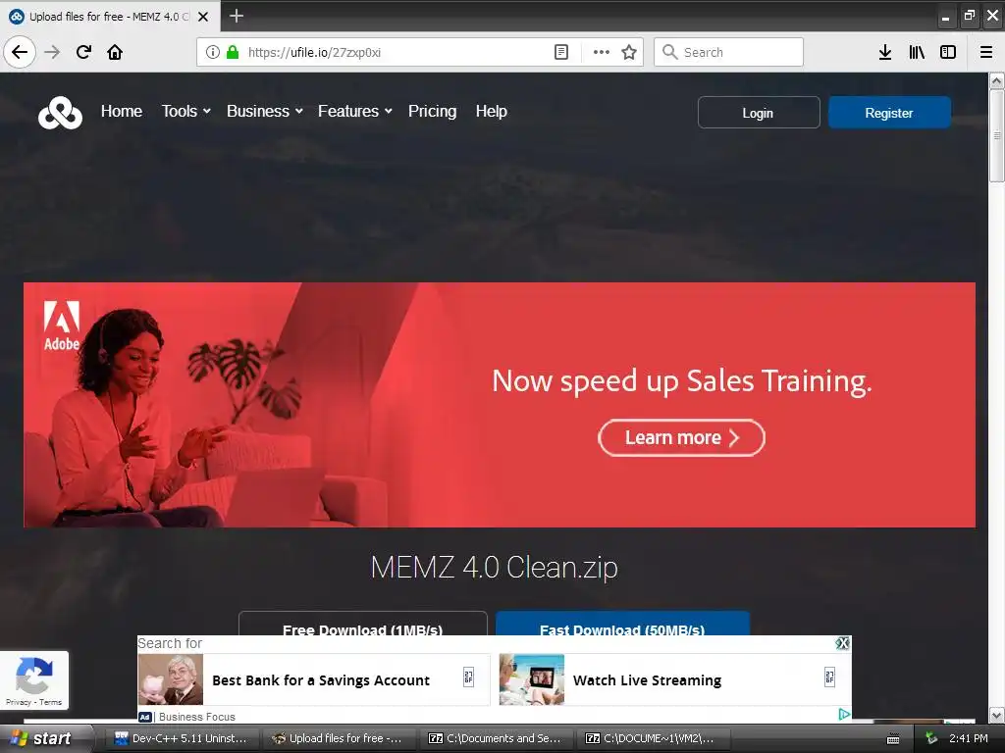Click the blue Register button

[x=889, y=113]
